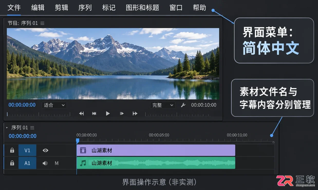Screen dimensions: 318x190
Task: Click the film strip icon on video clip
Action: 83,150
